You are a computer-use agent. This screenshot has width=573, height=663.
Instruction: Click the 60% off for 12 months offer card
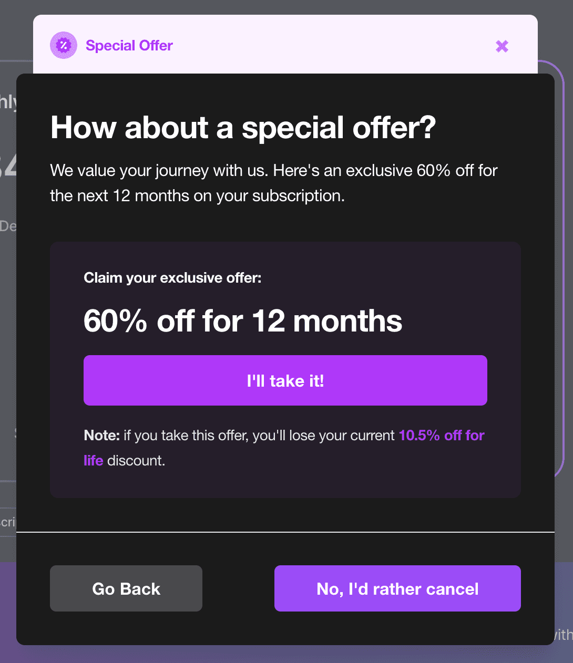pyautogui.click(x=285, y=369)
